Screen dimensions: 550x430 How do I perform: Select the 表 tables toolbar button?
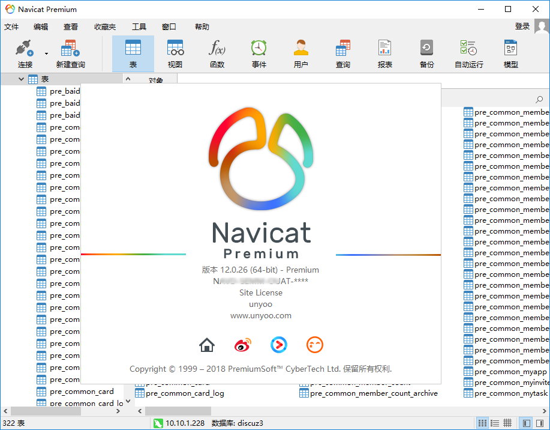(133, 54)
